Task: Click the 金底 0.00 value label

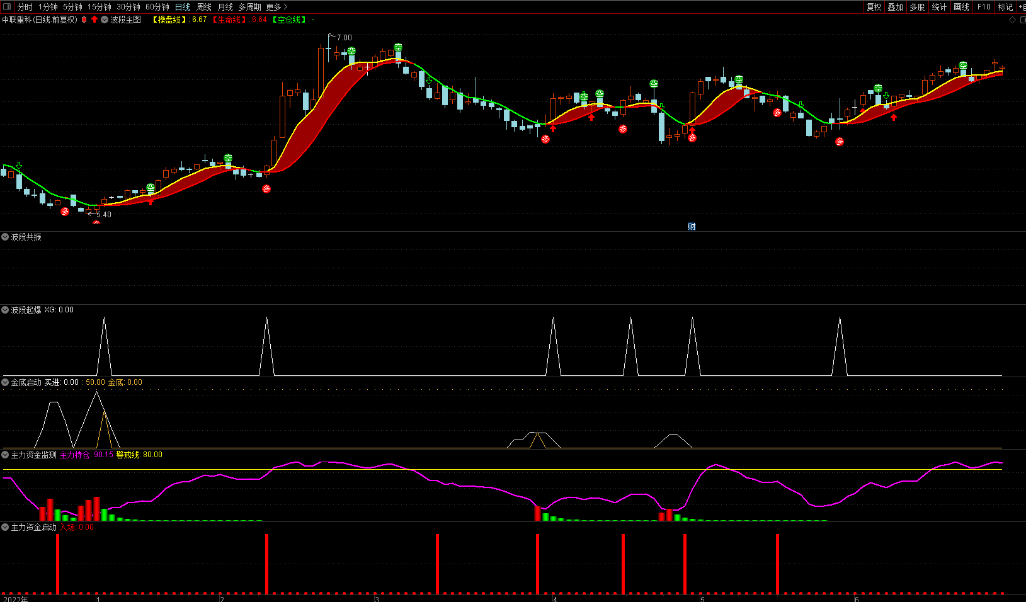Action: 125,382
